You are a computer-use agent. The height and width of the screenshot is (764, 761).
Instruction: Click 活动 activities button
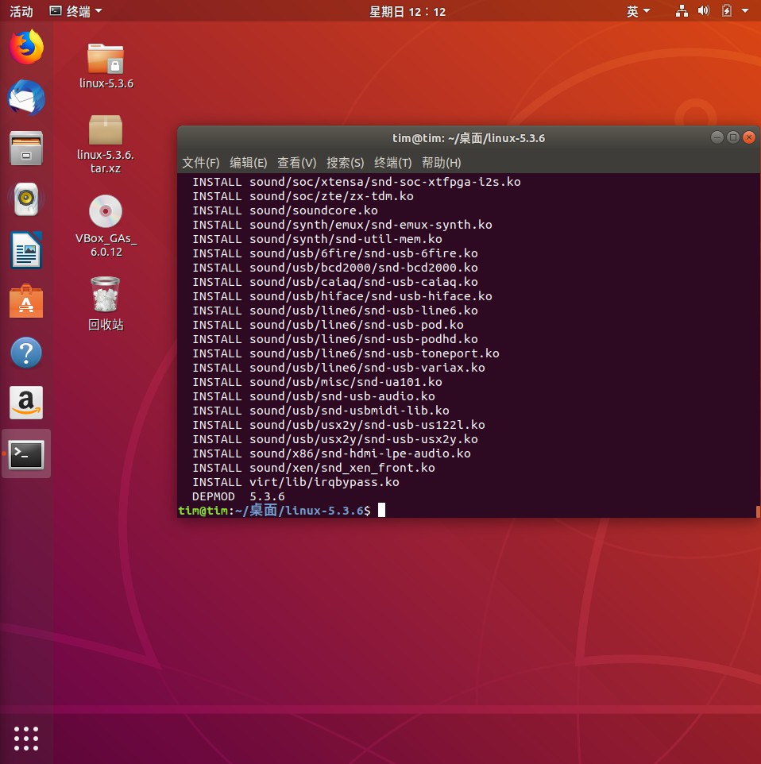pyautogui.click(x=21, y=11)
